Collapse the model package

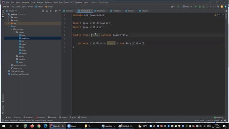[14, 32]
